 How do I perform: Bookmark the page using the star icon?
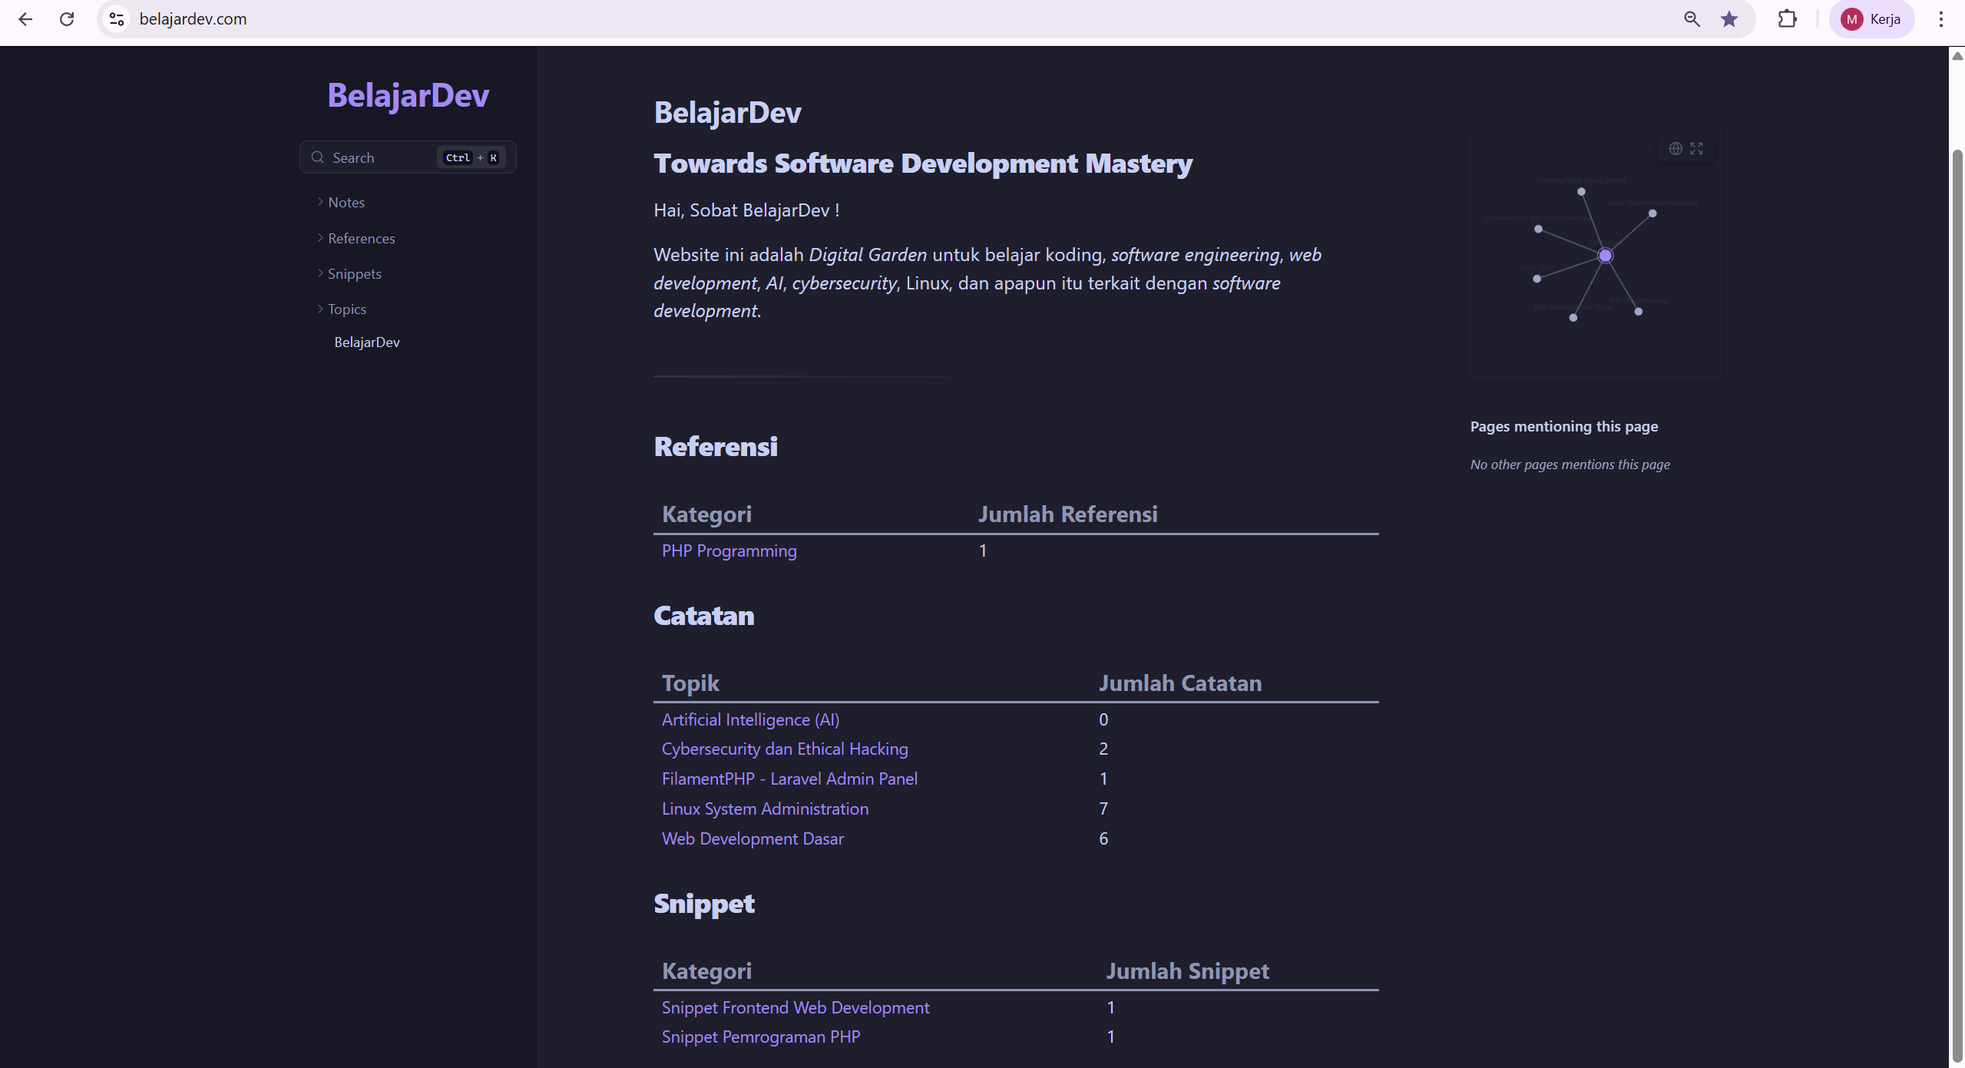1728,18
